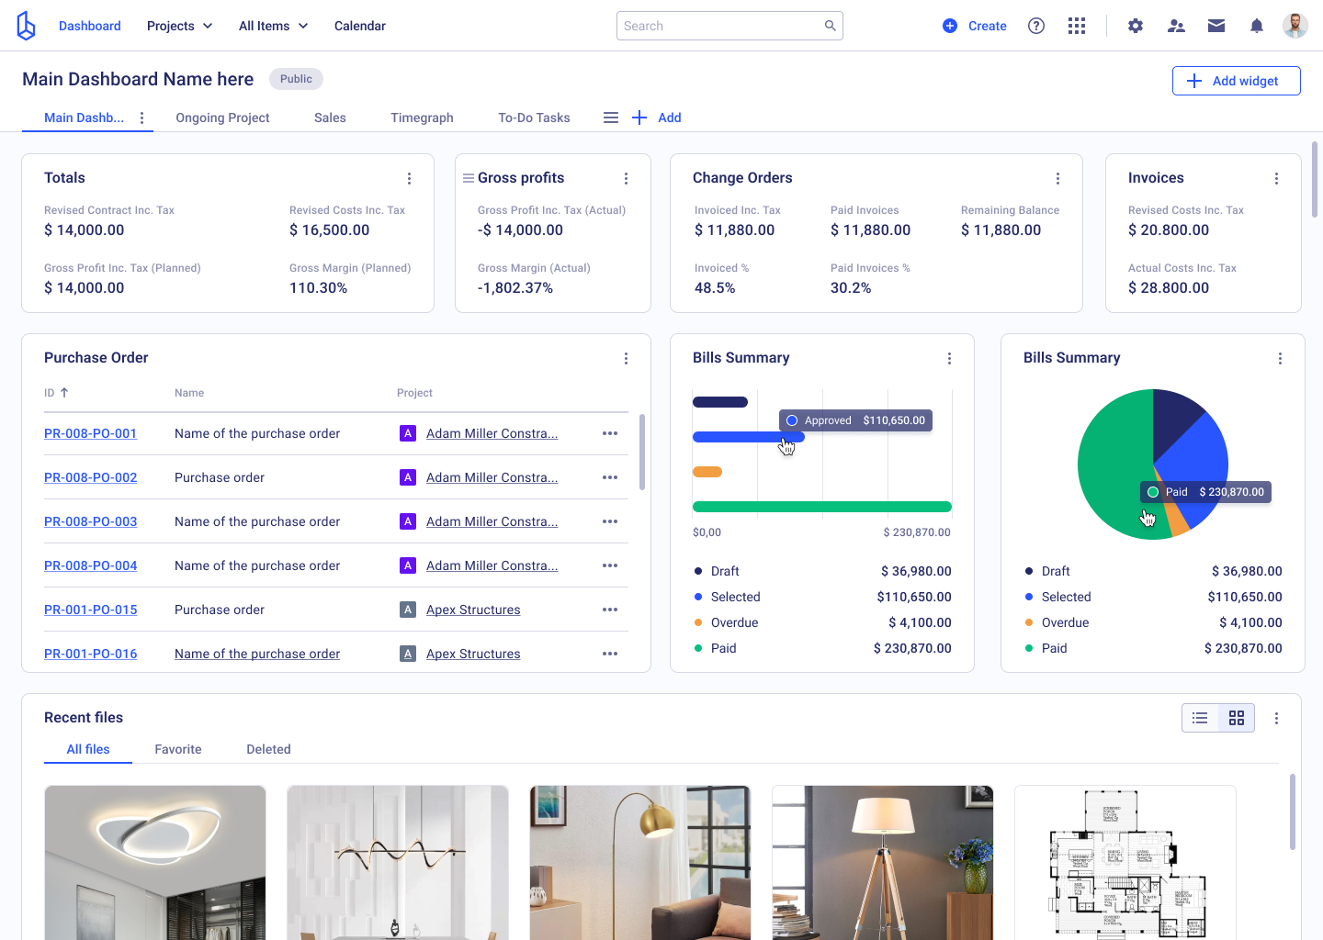Screen dimensions: 1323x940
Task: Open Apex Structures project link in PR-001-PO-015 row
Action: (x=473, y=610)
